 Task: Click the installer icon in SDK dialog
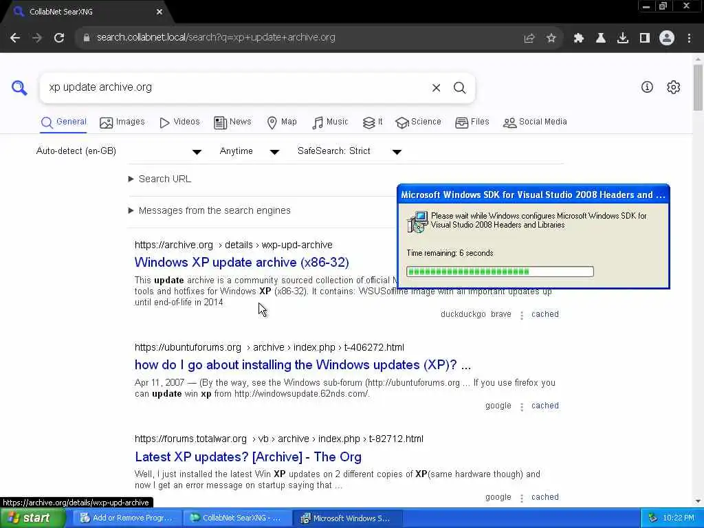417,222
